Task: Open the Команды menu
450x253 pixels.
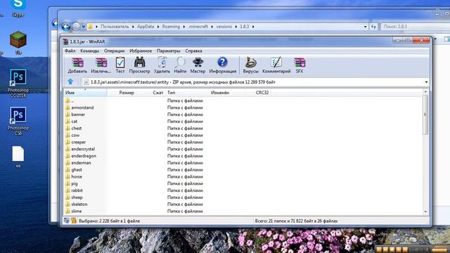Action: click(89, 51)
